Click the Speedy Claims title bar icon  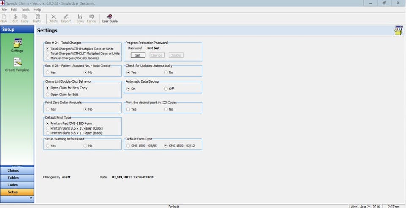coord(3,3)
